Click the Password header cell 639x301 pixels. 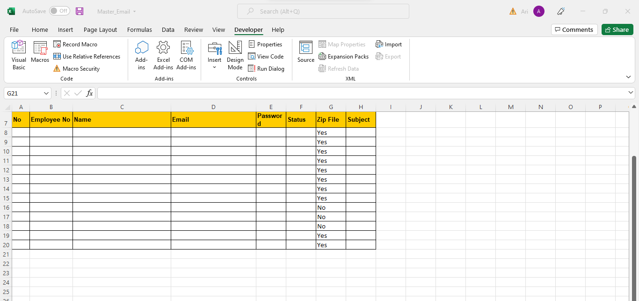point(271,119)
